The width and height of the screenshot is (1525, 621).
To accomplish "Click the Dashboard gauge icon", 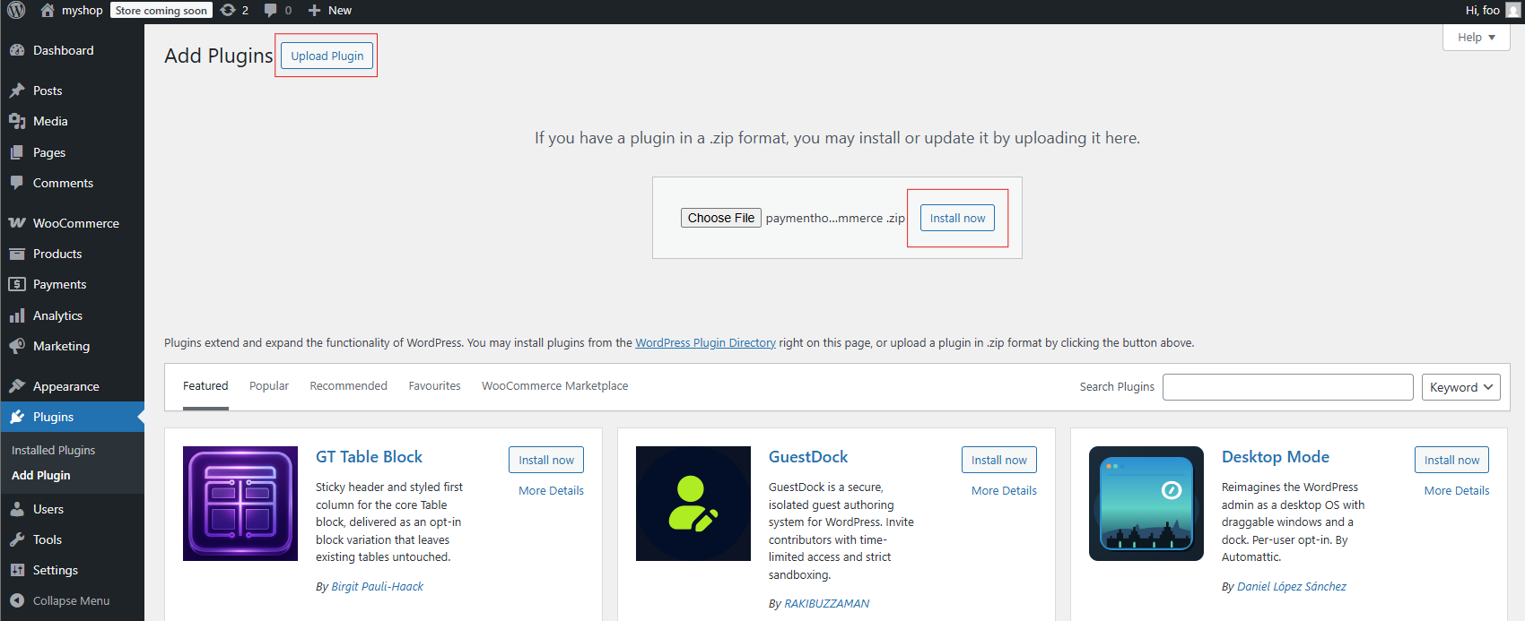I will (17, 50).
